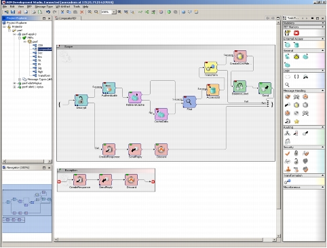This screenshot has width=327, height=248.
Task: Expand the Message Types tree node
Action: tap(20, 79)
